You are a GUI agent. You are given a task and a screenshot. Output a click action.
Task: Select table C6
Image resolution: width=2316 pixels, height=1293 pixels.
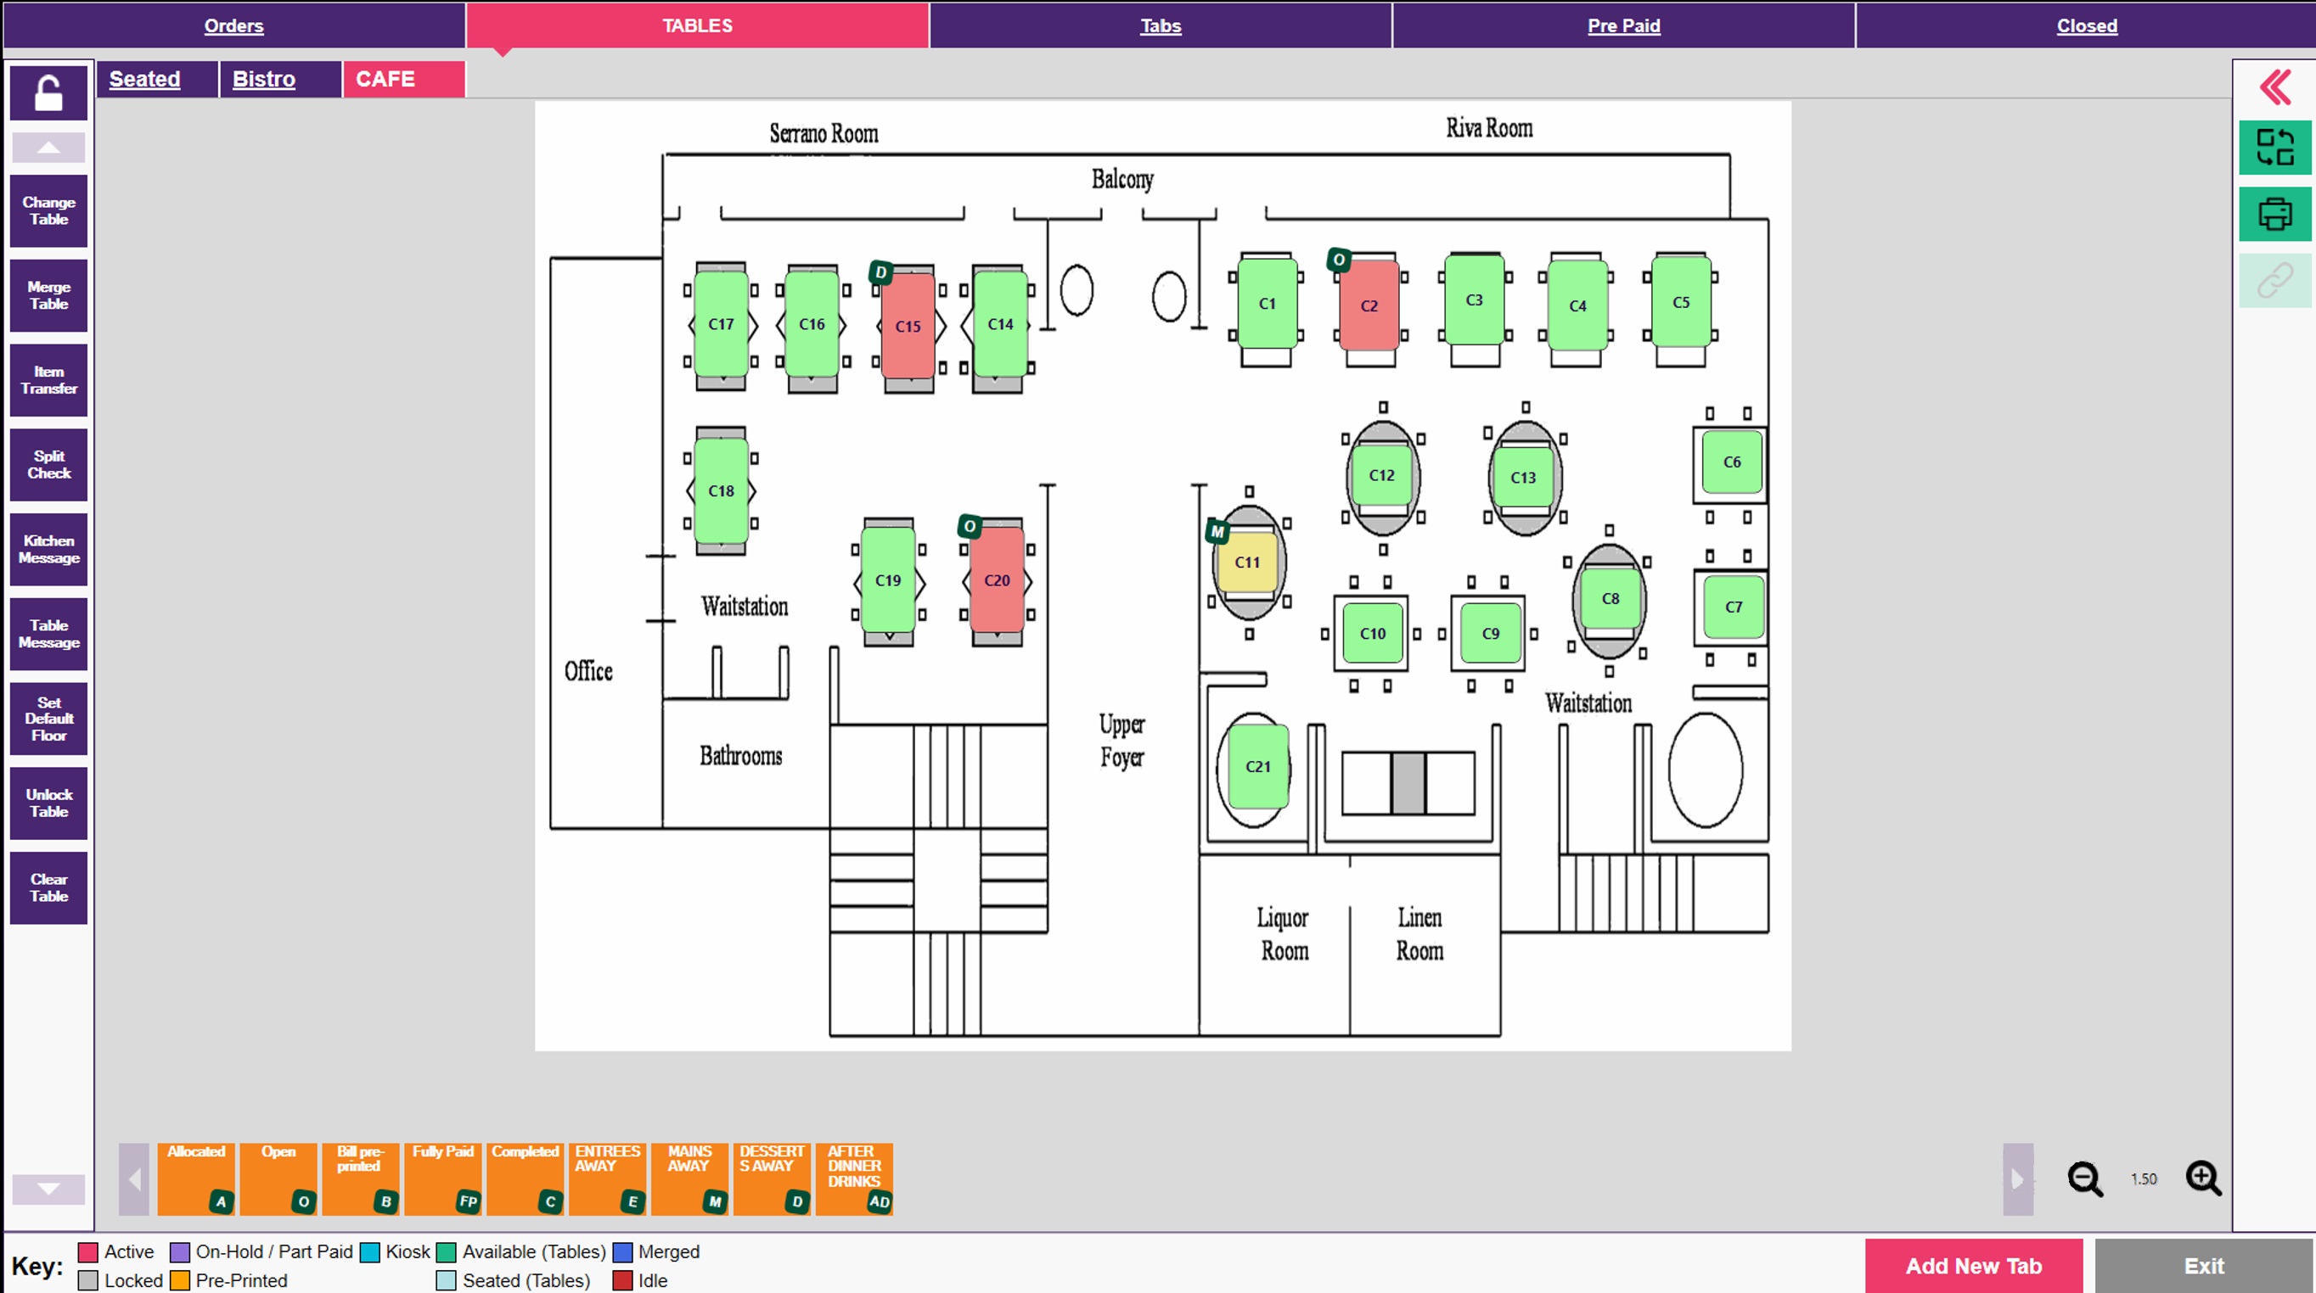[x=1732, y=462]
